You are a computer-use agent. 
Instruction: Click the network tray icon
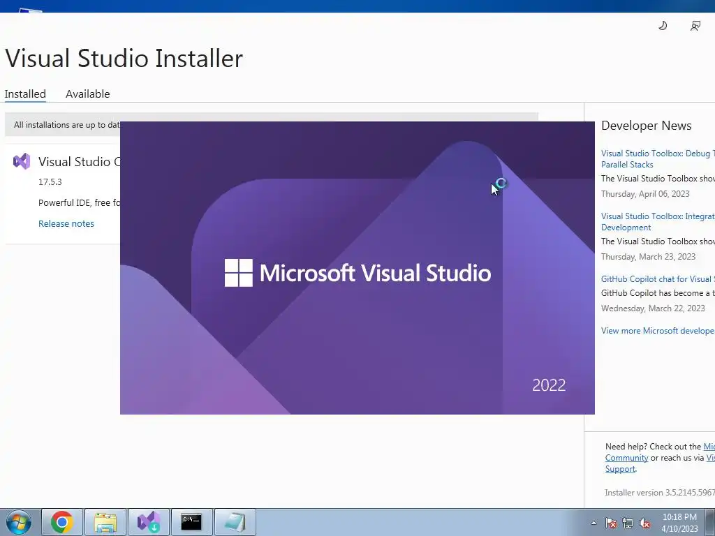tap(628, 523)
